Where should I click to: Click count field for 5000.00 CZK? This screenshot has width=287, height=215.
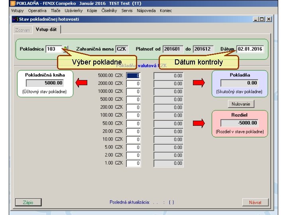coord(134,76)
